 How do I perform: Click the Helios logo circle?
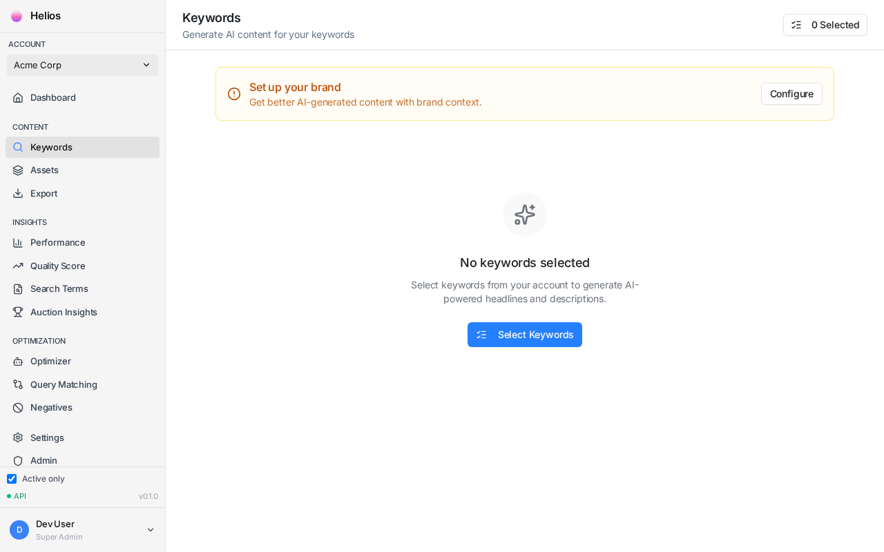(17, 16)
